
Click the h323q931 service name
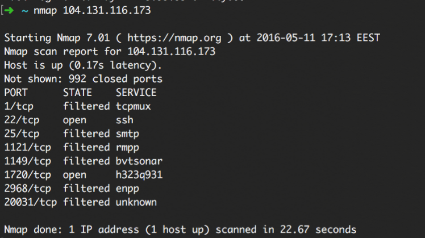[139, 174]
